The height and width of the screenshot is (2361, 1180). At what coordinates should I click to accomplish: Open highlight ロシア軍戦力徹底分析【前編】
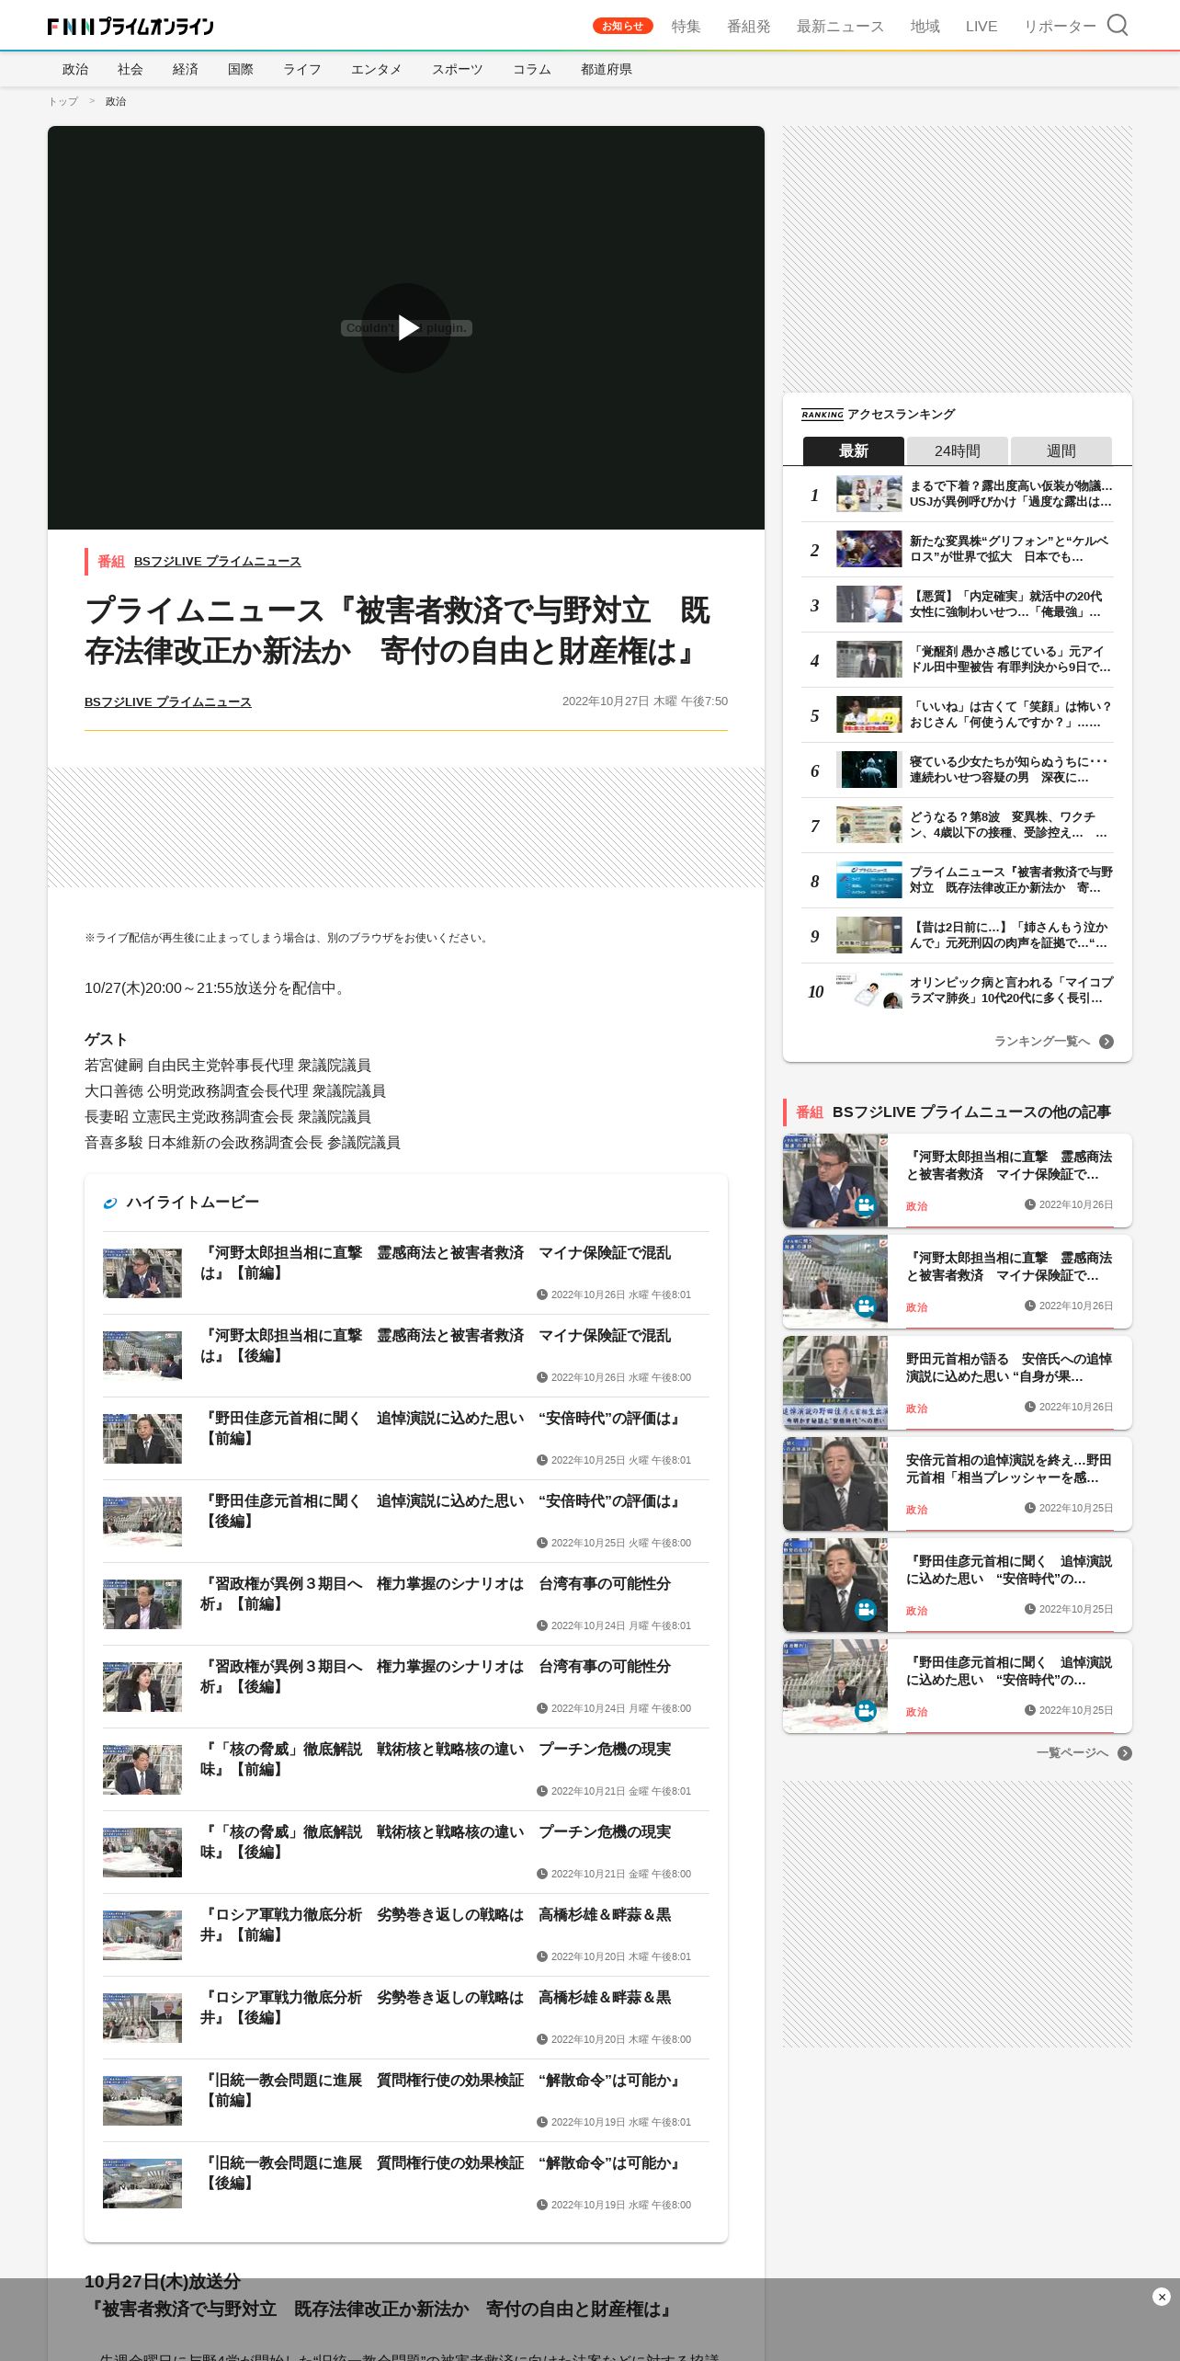tap(406, 1935)
